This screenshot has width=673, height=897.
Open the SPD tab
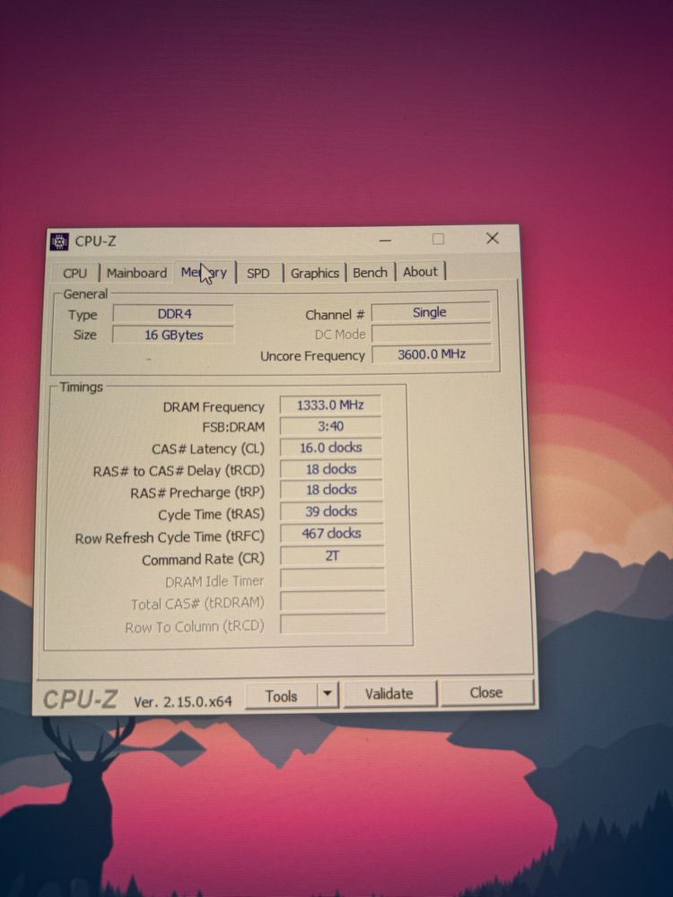pyautogui.click(x=258, y=274)
